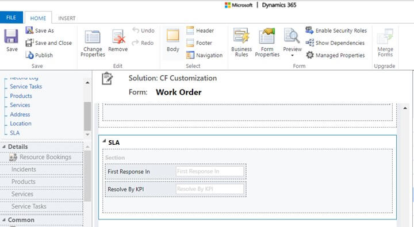Image resolution: width=414 pixels, height=227 pixels.
Task: Select Service Tasks under the Details group
Action: (x=41, y=206)
